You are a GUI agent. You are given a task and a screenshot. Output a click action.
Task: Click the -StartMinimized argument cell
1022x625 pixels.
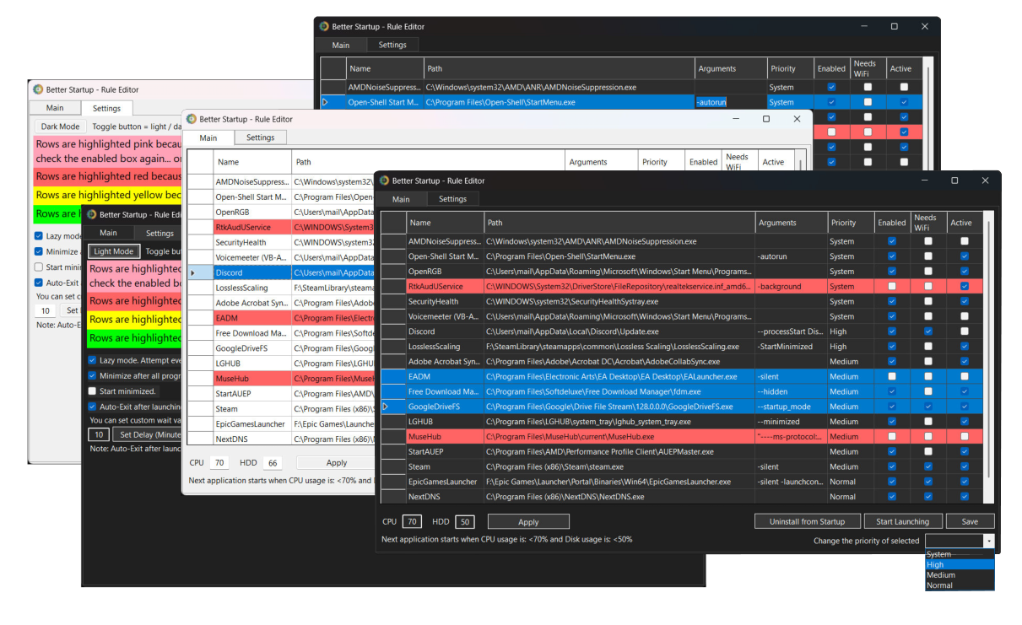[792, 347]
